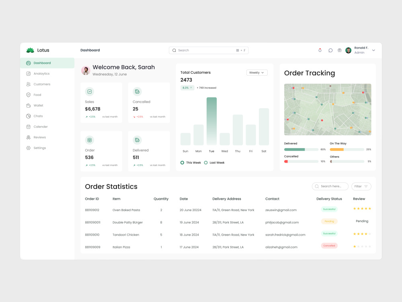Sort by the Order ID column header
This screenshot has height=302, width=402.
(x=92, y=199)
